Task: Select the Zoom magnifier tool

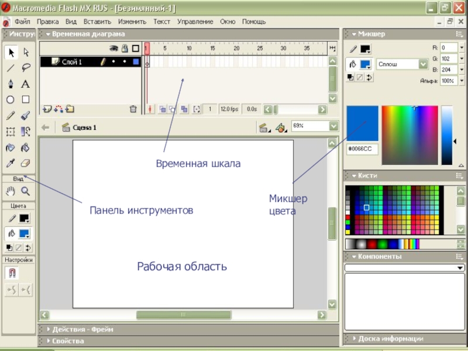Action: click(26, 191)
